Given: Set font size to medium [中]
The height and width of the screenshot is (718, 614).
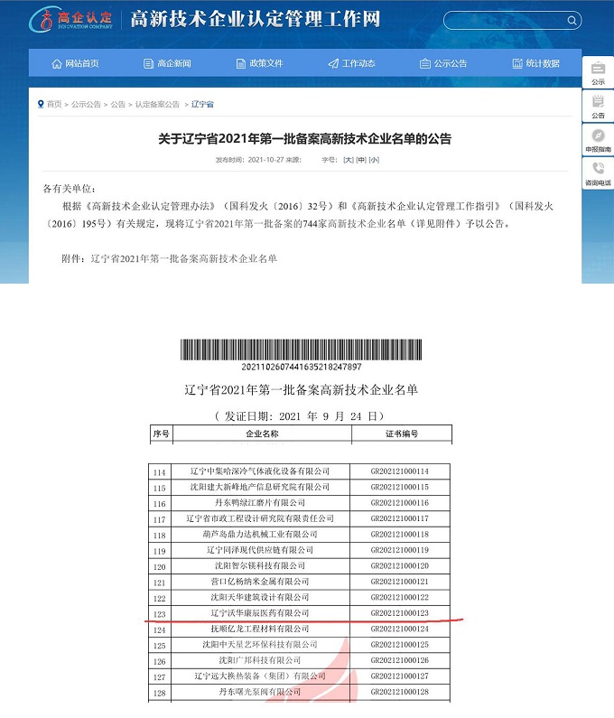Looking at the screenshot, I should pyautogui.click(x=361, y=160).
